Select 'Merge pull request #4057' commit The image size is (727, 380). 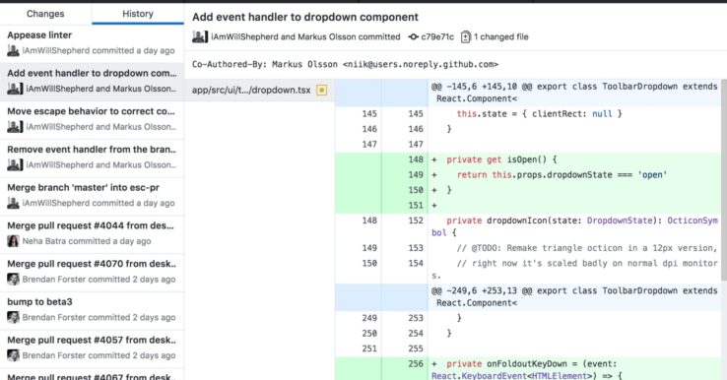coord(92,348)
